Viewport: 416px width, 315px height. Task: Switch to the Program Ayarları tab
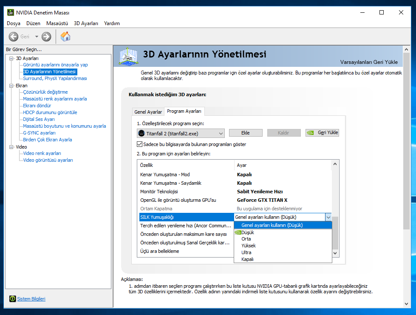pyautogui.click(x=184, y=111)
